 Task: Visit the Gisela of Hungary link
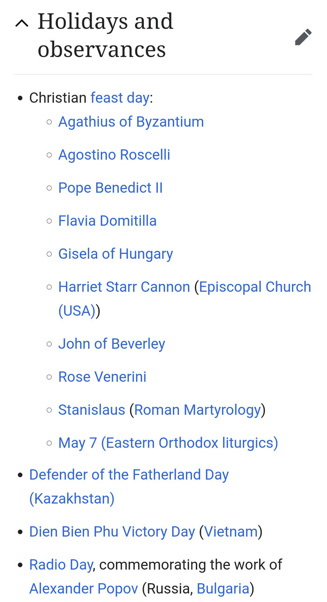click(115, 254)
